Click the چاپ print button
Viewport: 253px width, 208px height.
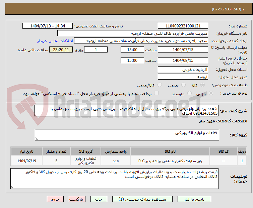[x=99, y=199]
